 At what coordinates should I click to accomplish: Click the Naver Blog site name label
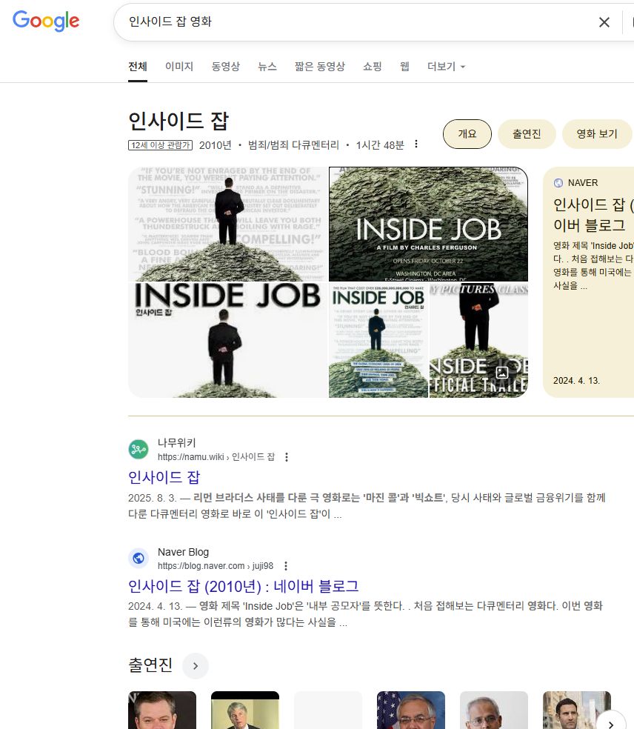pyautogui.click(x=183, y=552)
